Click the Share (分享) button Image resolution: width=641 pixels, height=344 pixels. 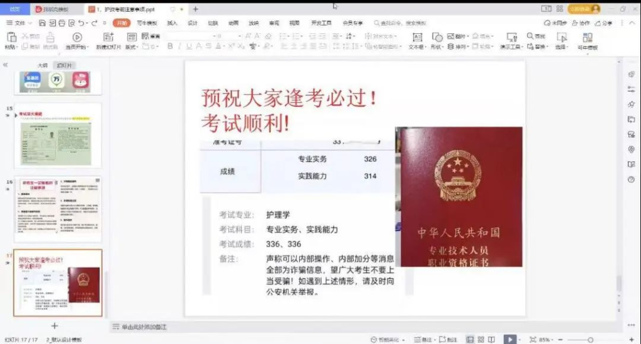coord(604,23)
